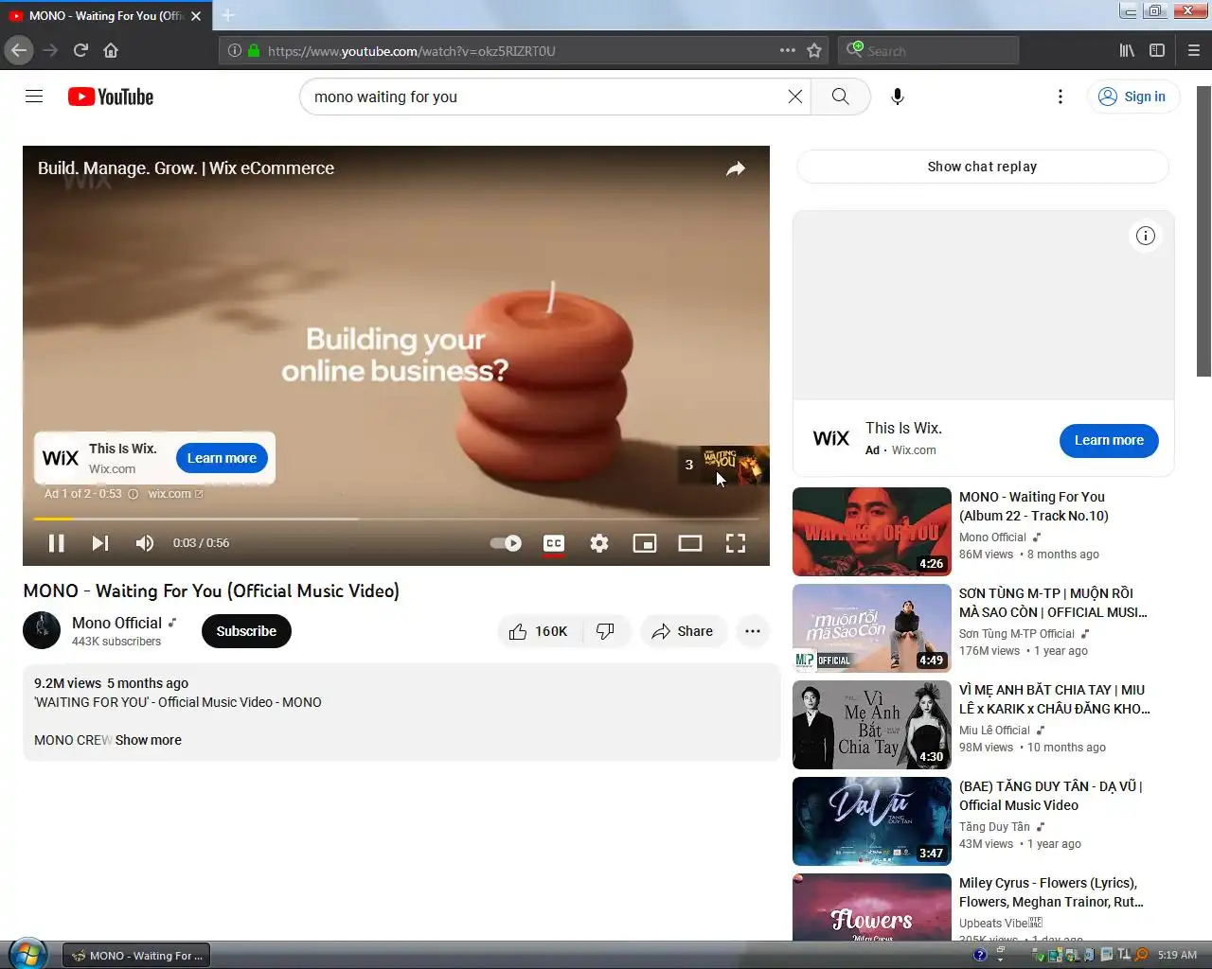The width and height of the screenshot is (1212, 969).
Task: Skip to next video
Action: coord(99,543)
